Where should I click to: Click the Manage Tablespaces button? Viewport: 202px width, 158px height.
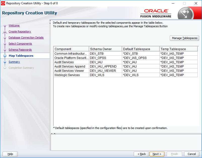pos(184,38)
